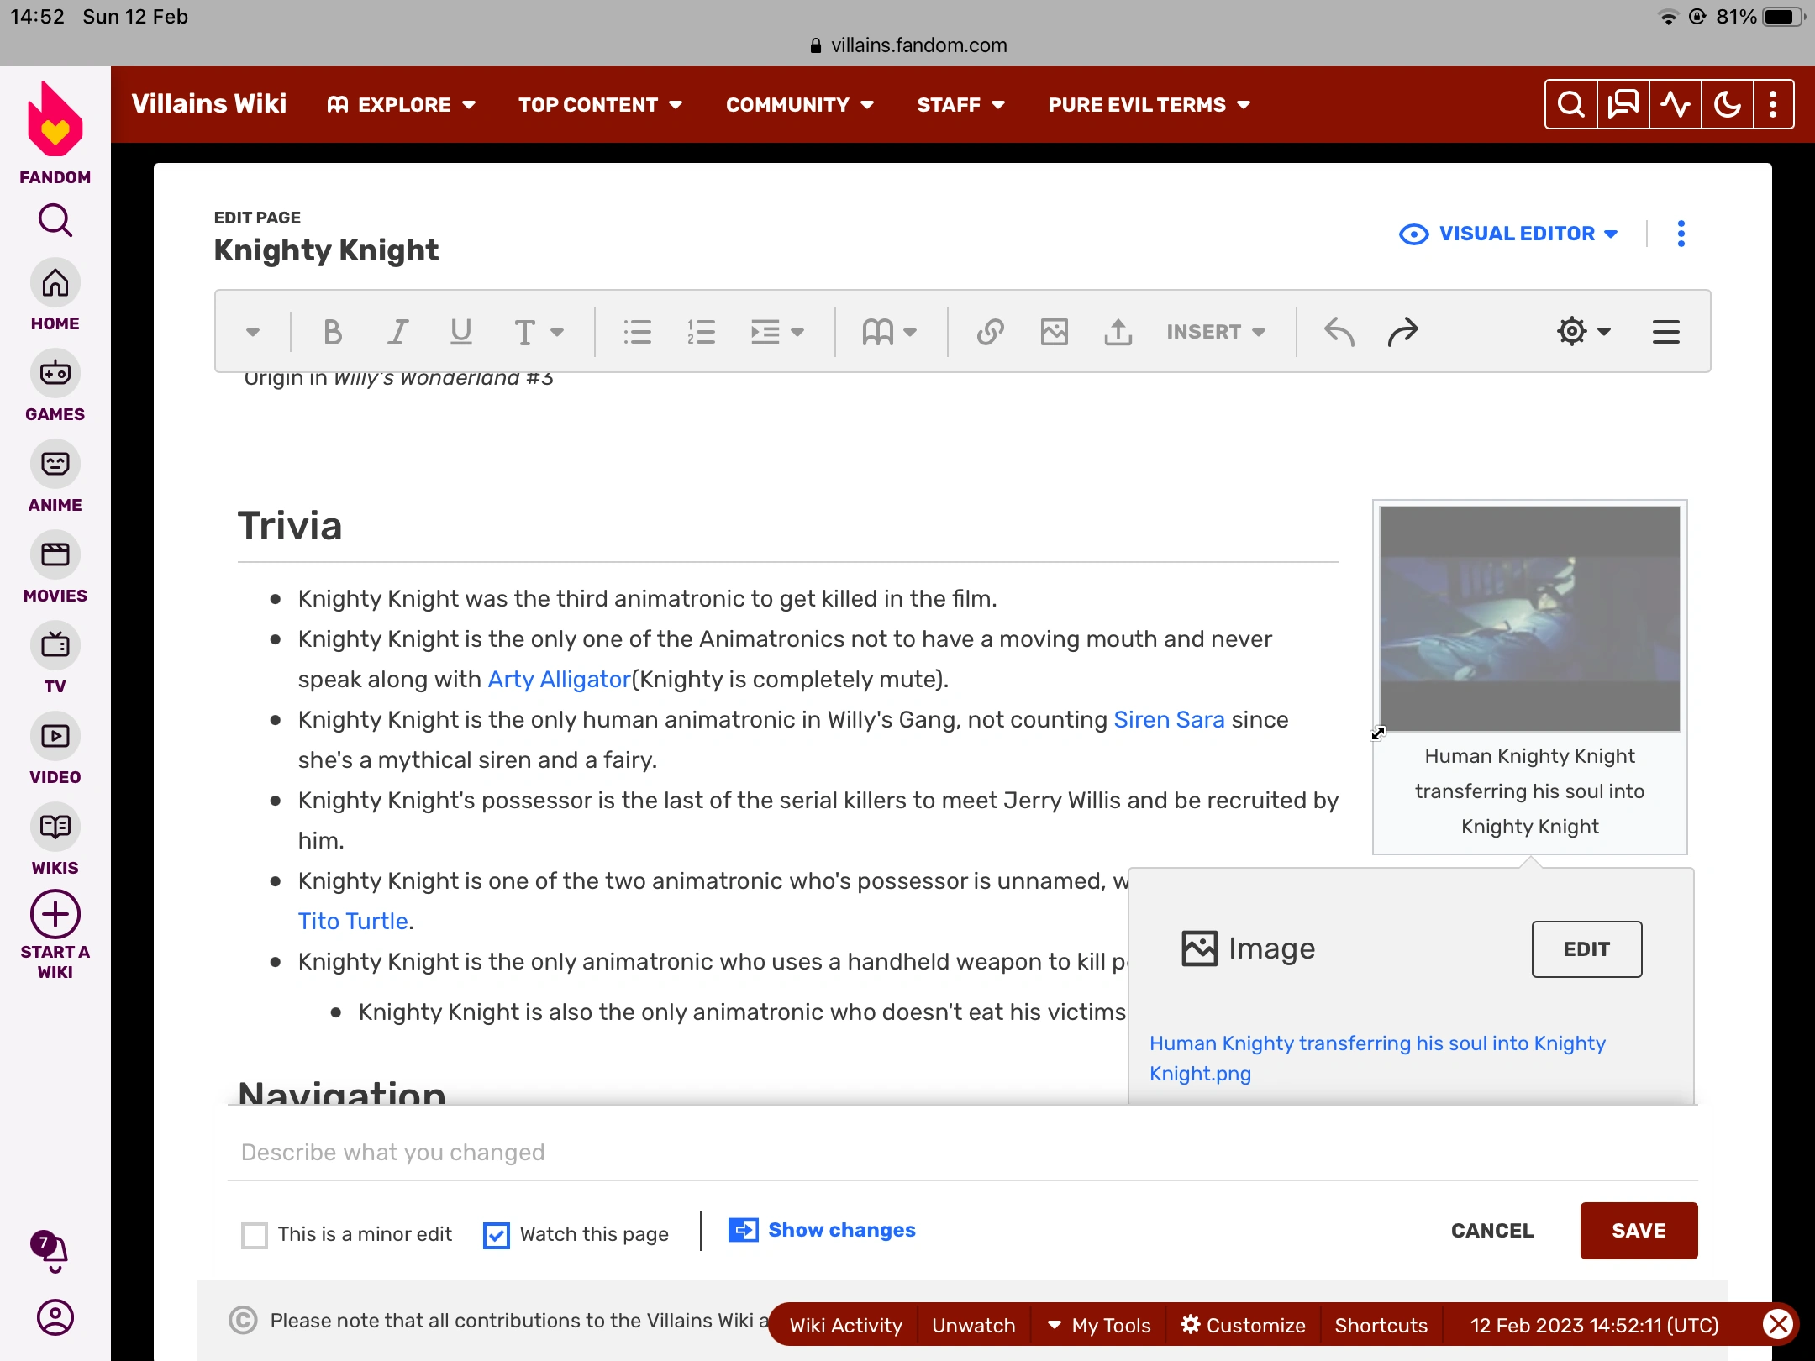Uncheck Watch this page

click(x=496, y=1234)
